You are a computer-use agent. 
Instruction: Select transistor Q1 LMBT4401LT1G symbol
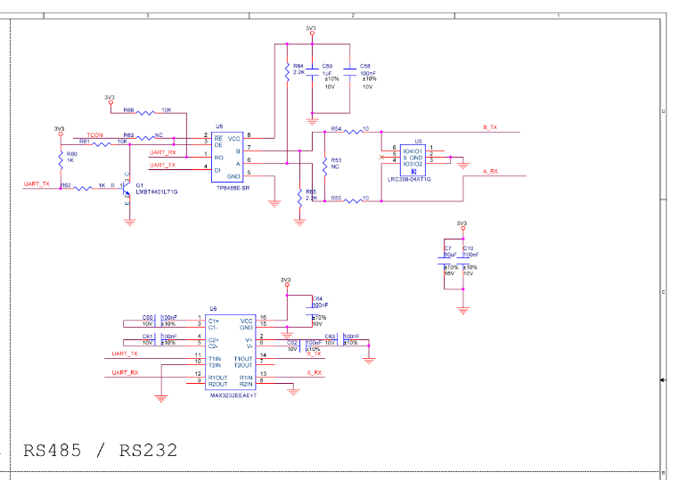pos(129,189)
